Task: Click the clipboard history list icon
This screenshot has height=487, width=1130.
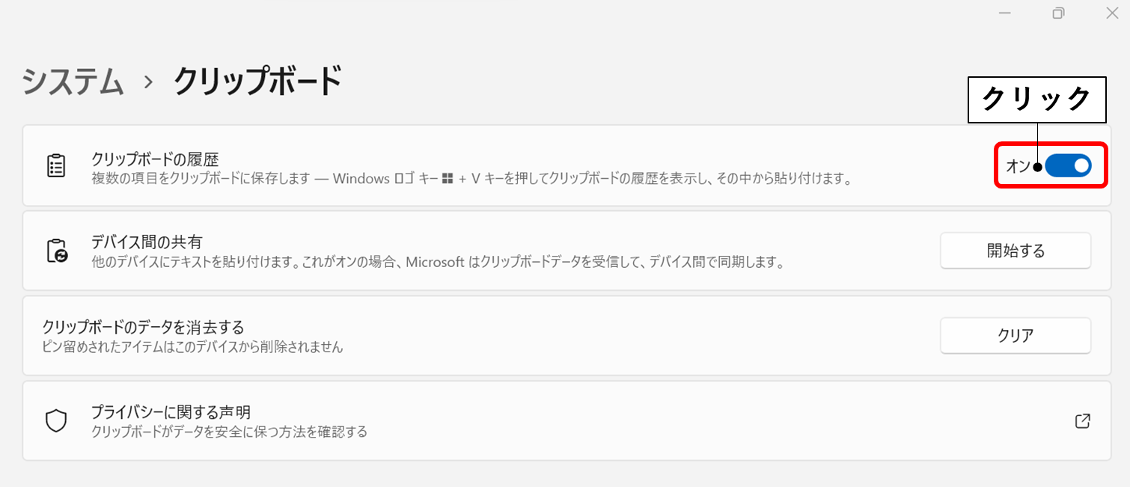Action: [x=56, y=166]
